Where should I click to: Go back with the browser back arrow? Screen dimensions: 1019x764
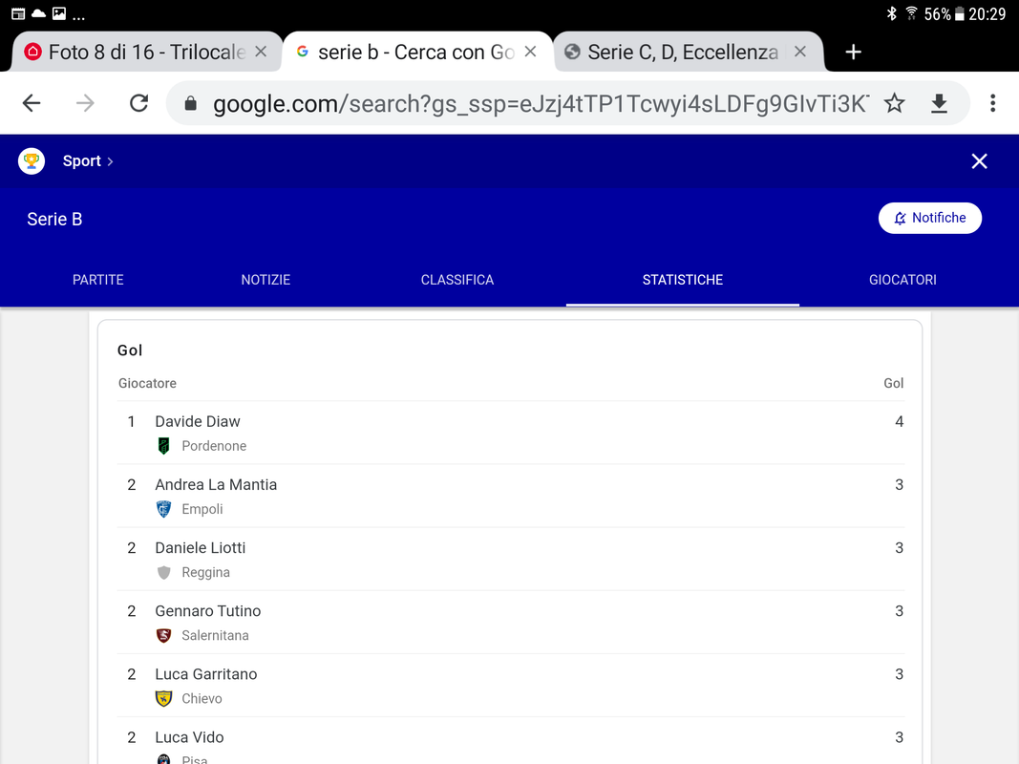(32, 103)
